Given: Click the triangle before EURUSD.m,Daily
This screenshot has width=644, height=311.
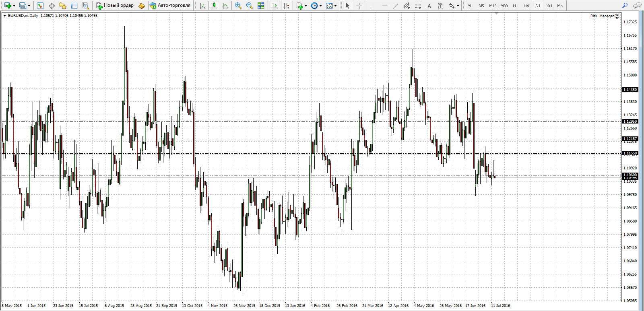Looking at the screenshot, I should tap(4, 16).
